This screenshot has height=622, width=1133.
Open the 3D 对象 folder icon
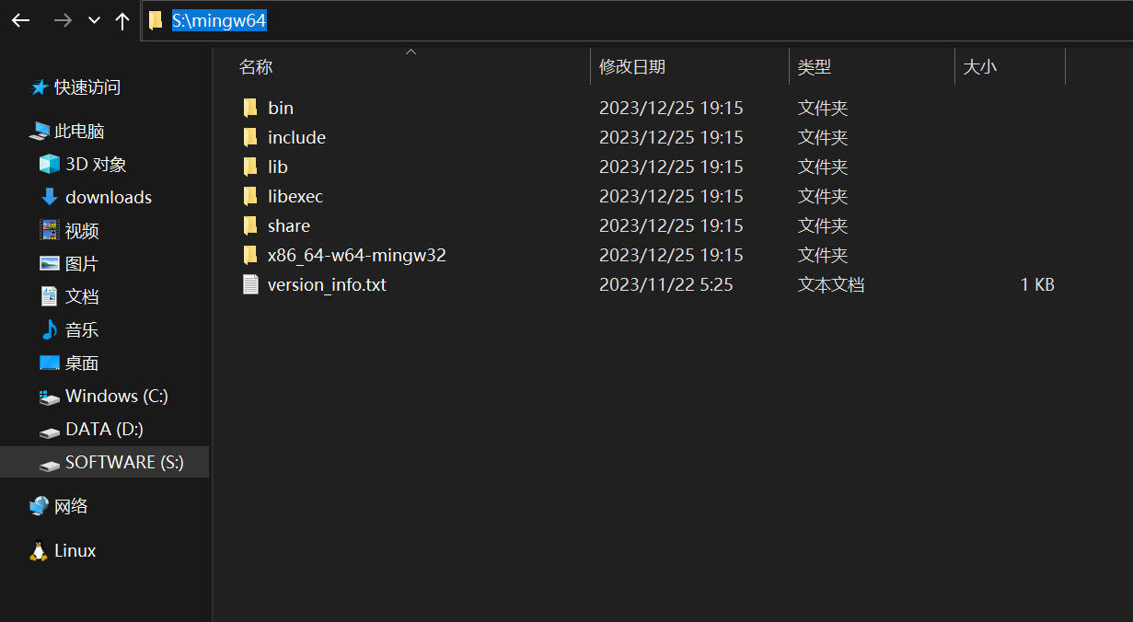[49, 165]
